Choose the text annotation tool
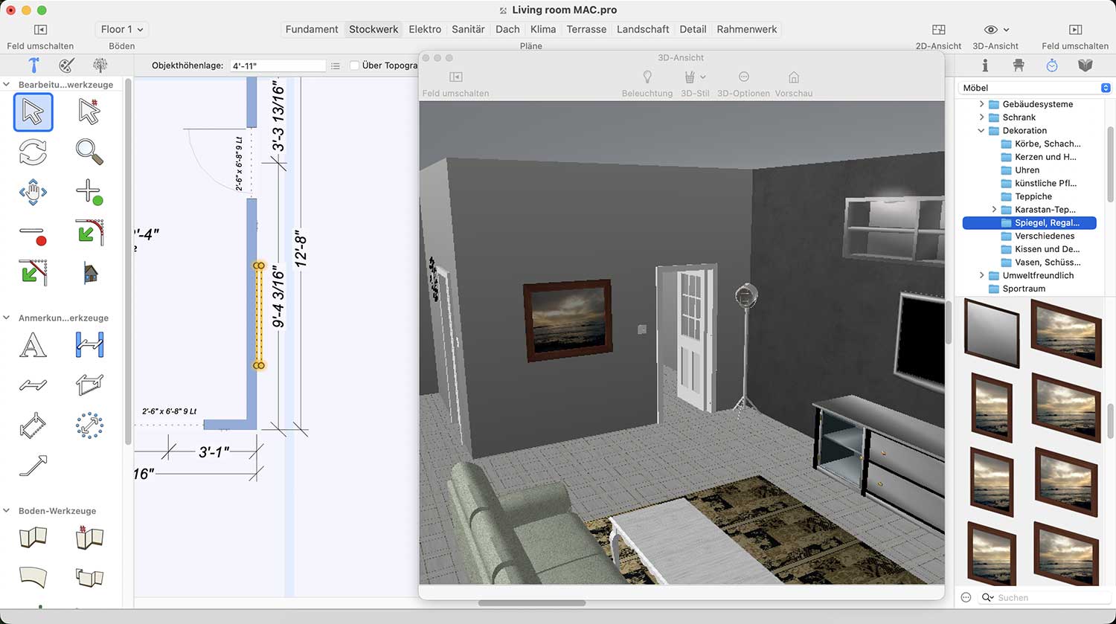1116x624 pixels. pyautogui.click(x=33, y=345)
